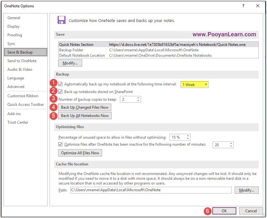Screen dimensions: 267x218
Task: Click Back Up All Notebooks Now
Action: pos(85,116)
